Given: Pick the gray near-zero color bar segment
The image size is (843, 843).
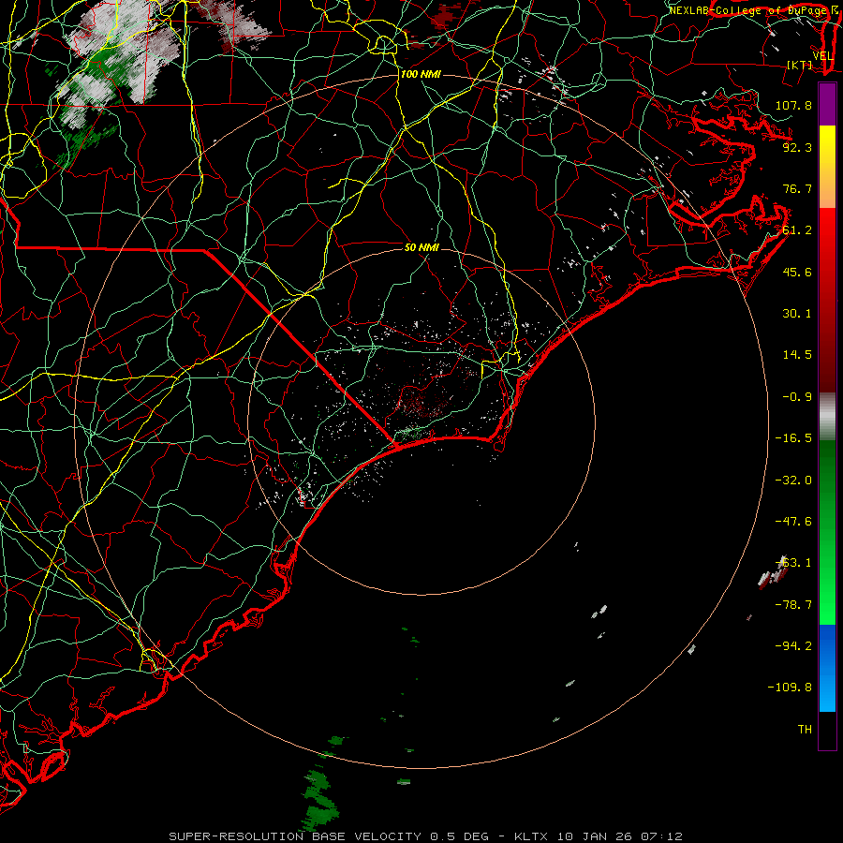Looking at the screenshot, I should coord(827,417).
